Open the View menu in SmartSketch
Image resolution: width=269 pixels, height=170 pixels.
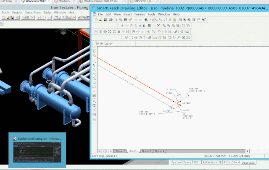(x=117, y=14)
